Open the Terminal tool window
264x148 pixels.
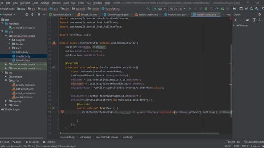(49, 142)
